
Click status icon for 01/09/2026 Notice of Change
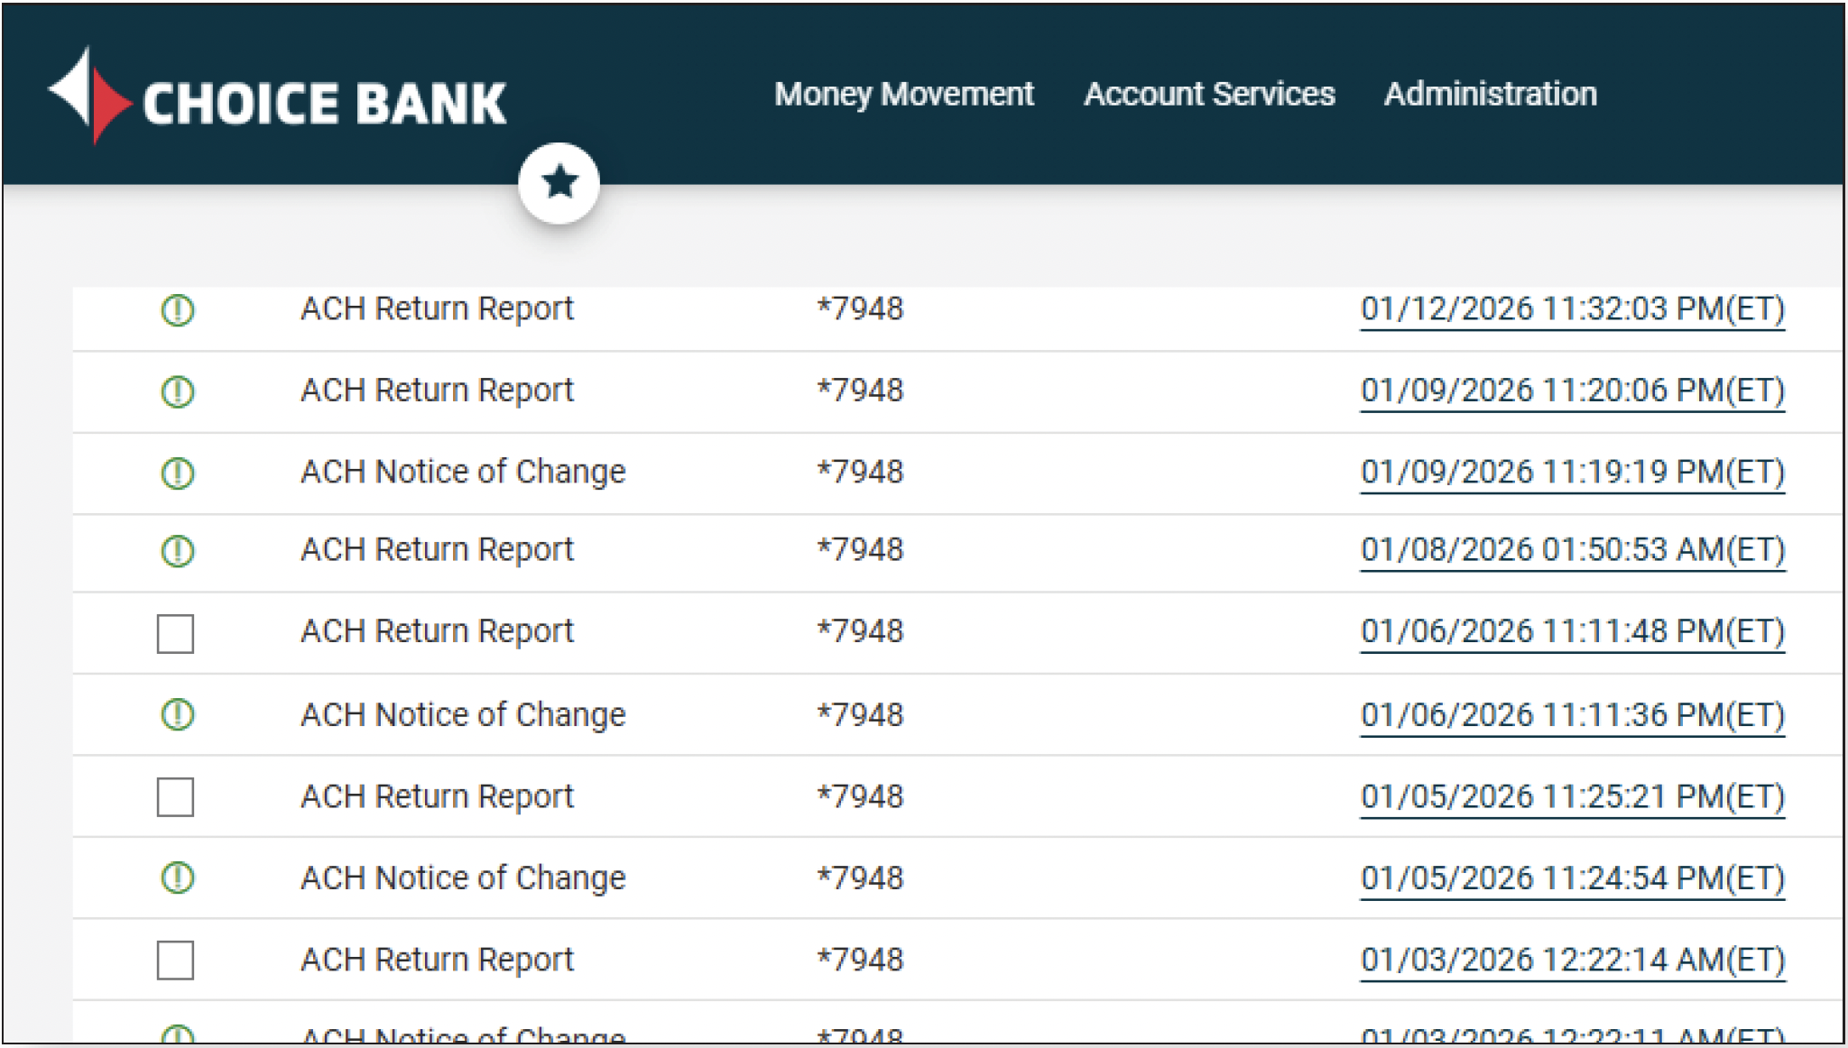pyautogui.click(x=177, y=473)
